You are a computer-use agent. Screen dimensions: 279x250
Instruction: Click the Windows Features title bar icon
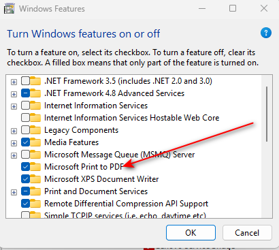[x=10, y=9]
